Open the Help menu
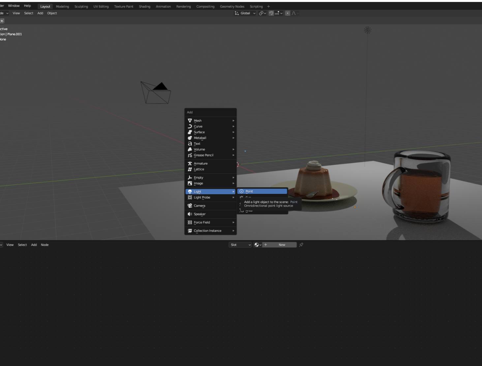The width and height of the screenshot is (482, 366). pos(27,6)
